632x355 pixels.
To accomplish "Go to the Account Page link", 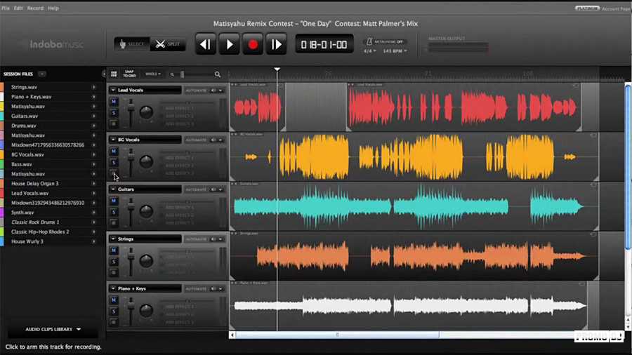I will click(x=617, y=8).
